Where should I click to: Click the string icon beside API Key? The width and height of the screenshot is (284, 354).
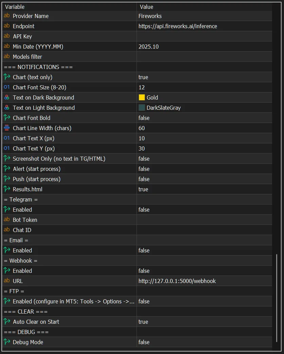coord(7,36)
